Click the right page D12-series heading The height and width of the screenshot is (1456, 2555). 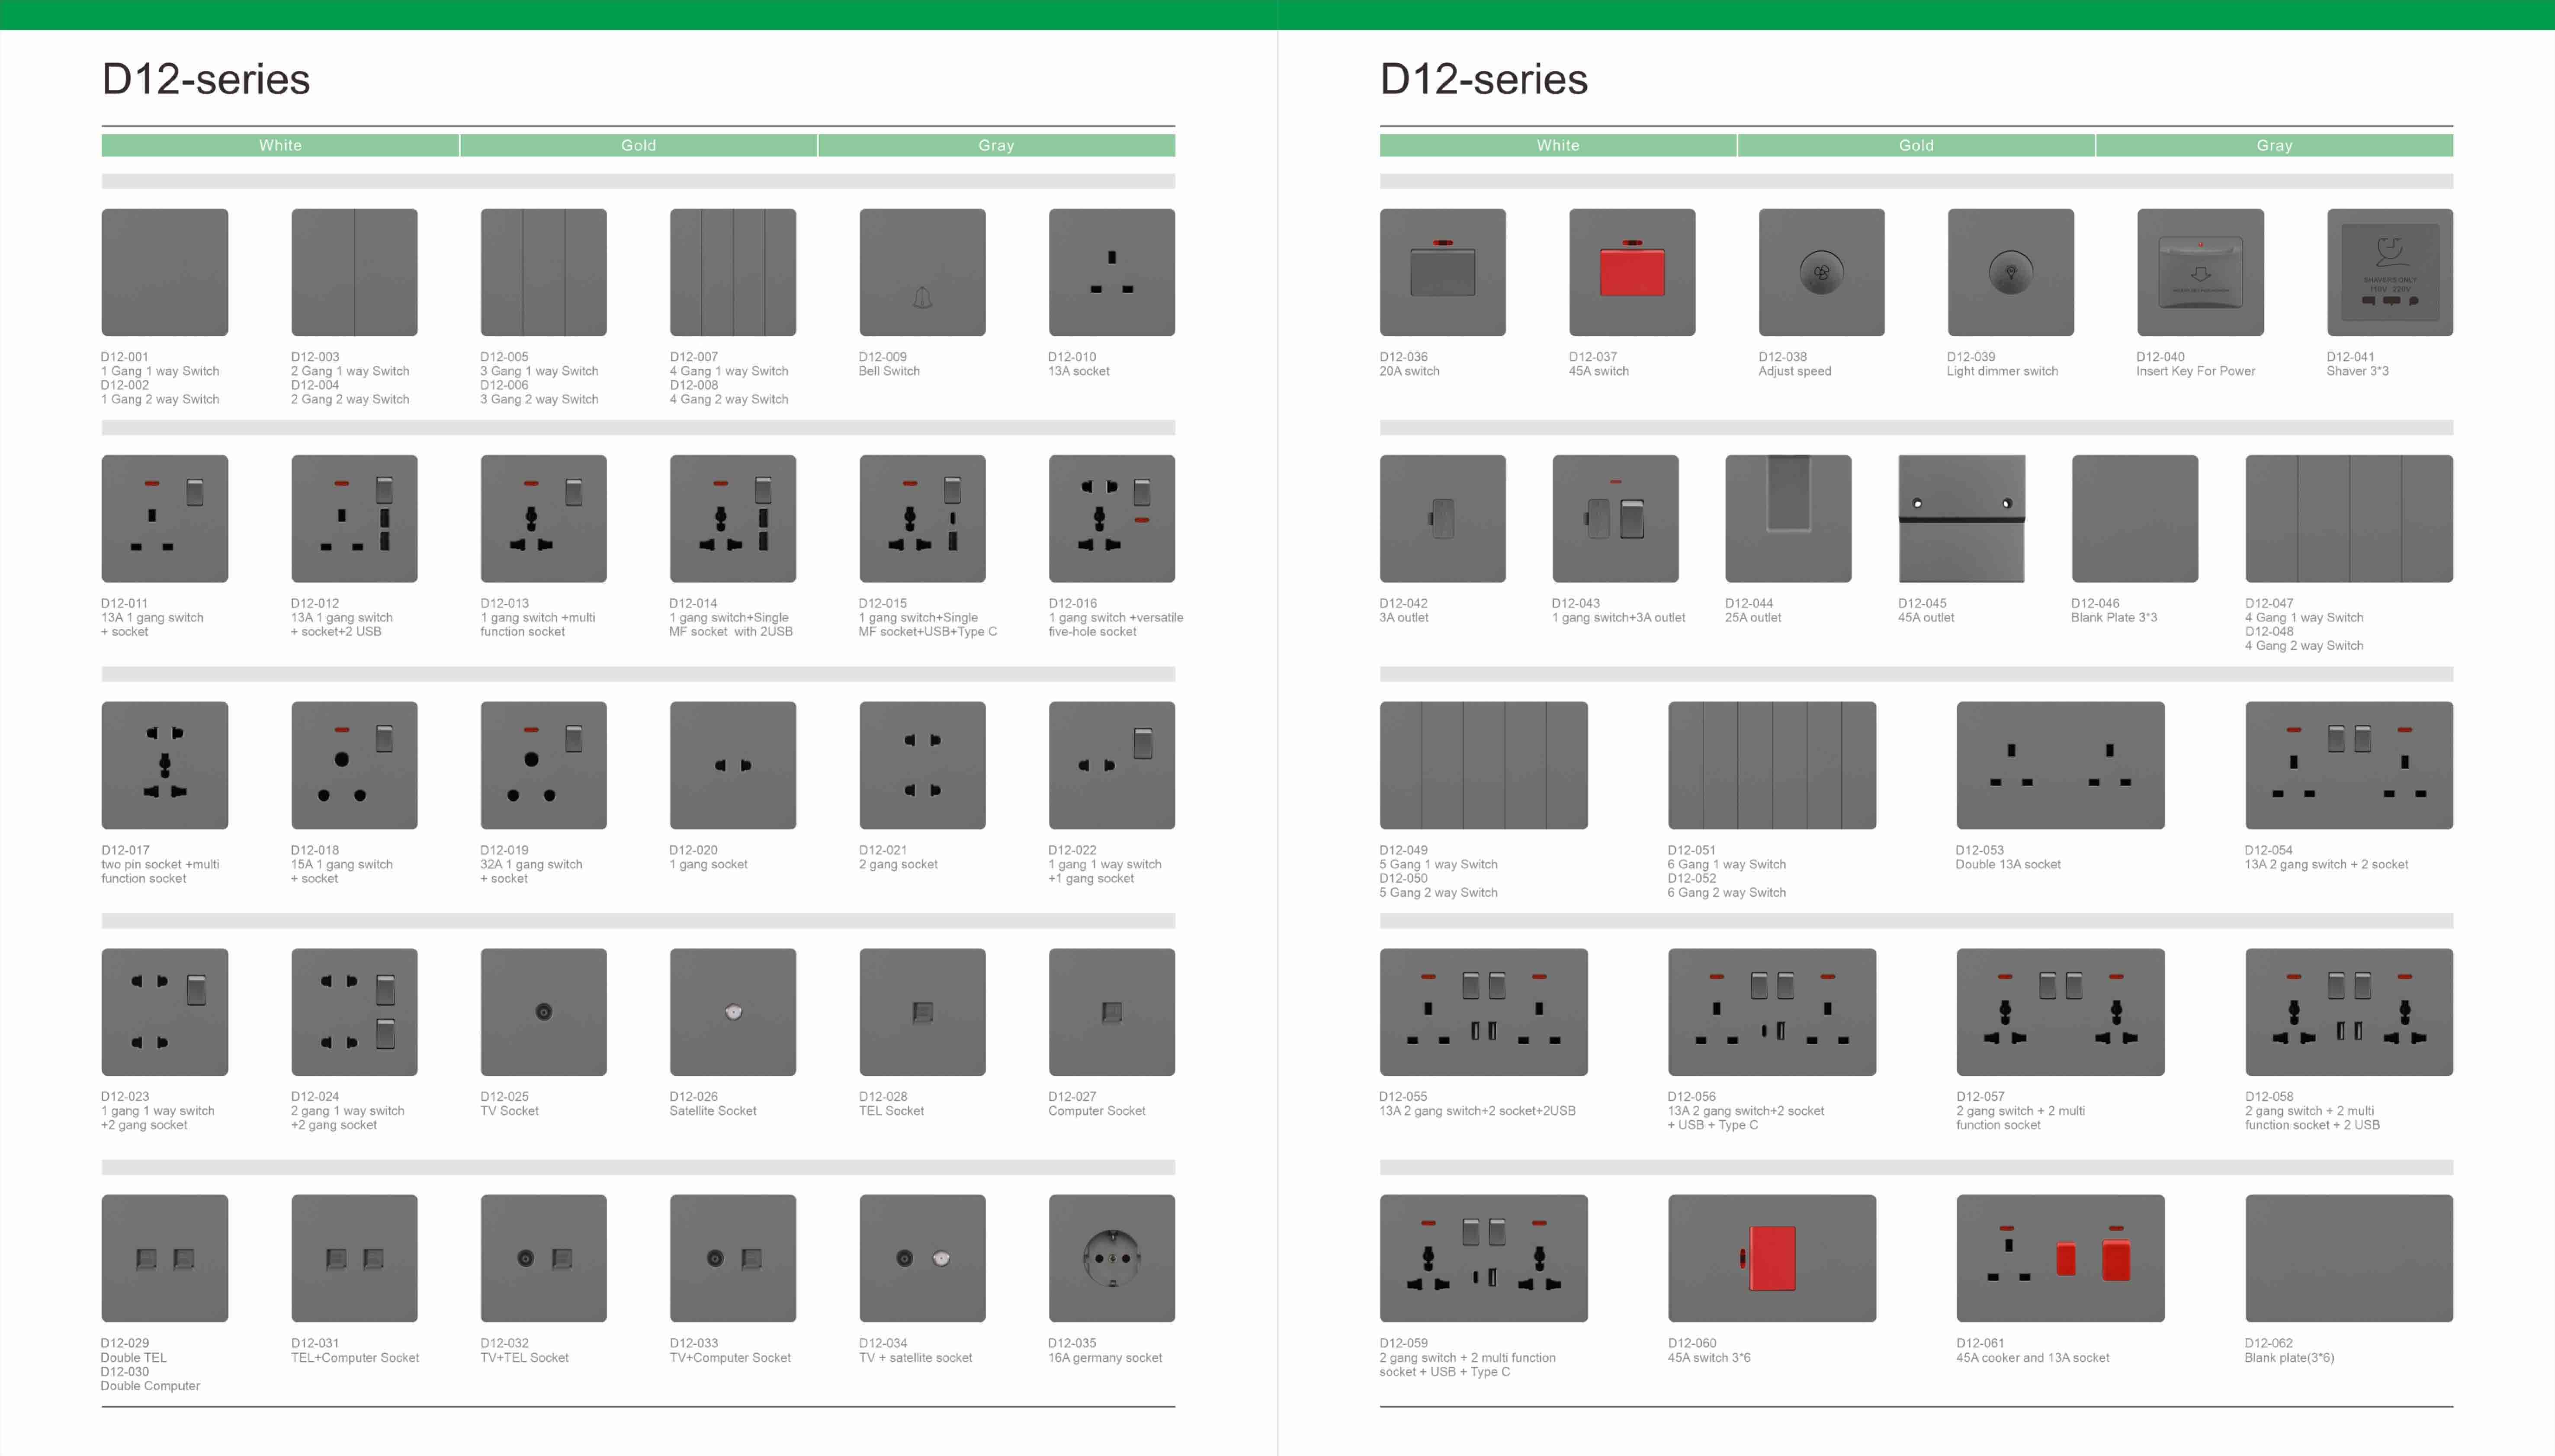[x=1483, y=79]
